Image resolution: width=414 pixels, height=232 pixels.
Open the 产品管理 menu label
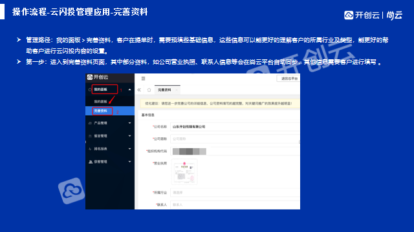[x=101, y=123]
